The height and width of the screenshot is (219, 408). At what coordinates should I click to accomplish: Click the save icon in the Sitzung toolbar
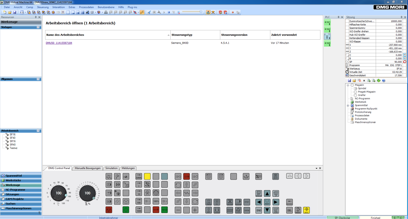349,80
